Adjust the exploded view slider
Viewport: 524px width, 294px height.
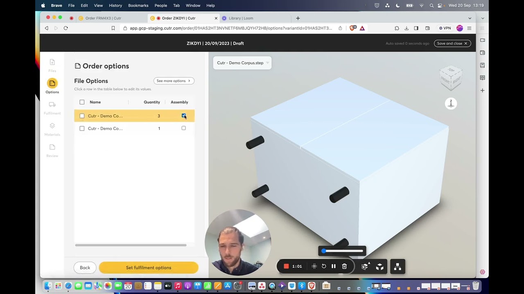coord(342,251)
